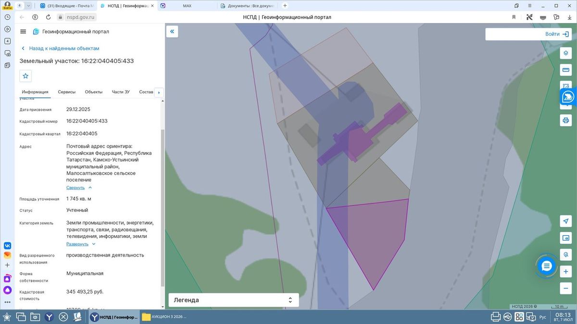
Task: Open the taskbar start star menu
Action: coord(7,317)
